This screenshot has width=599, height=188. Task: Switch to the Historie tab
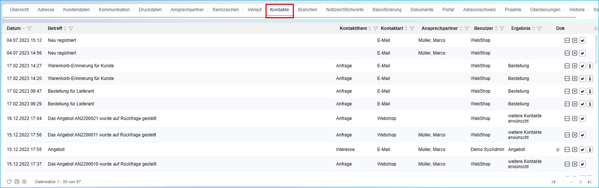577,10
